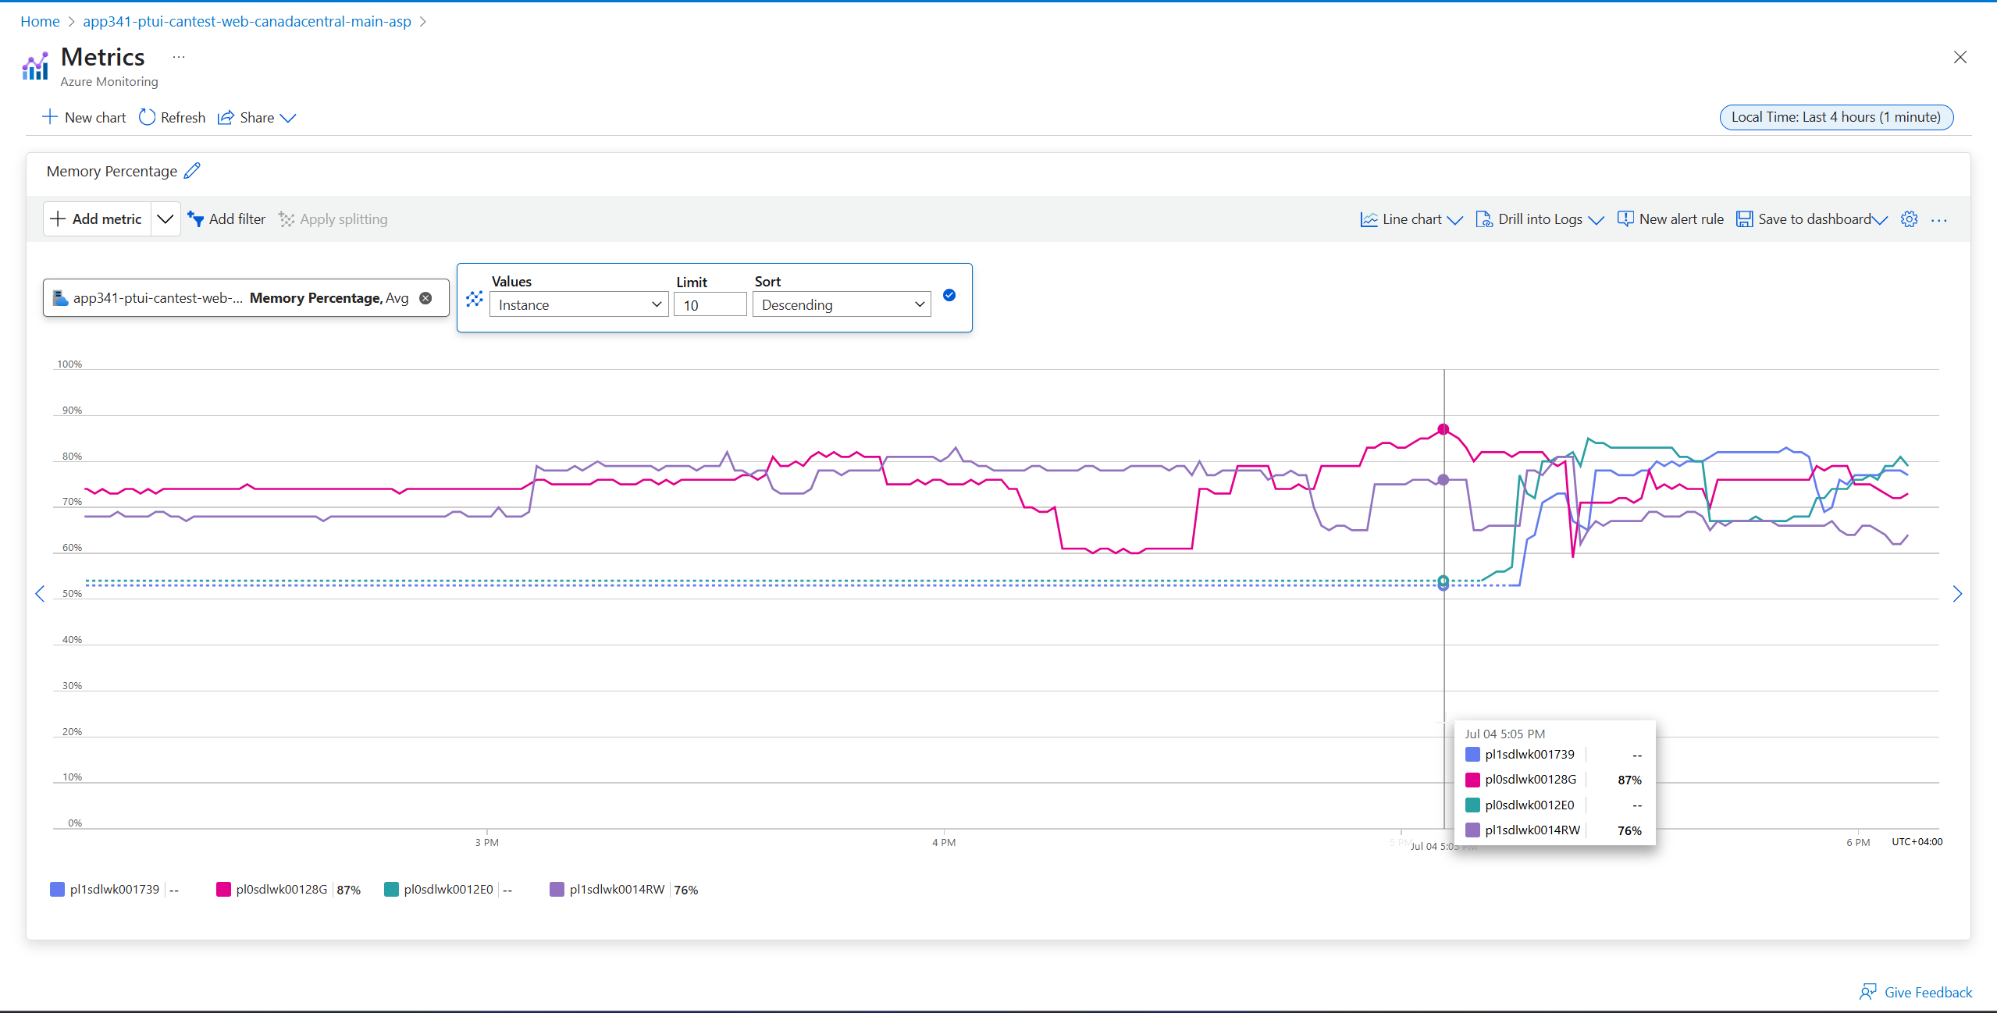Click the New alert rule button

(x=1670, y=219)
